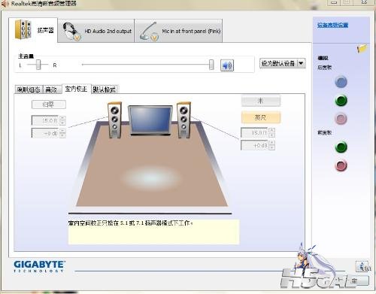Open the device advanced settings link
The image size is (376, 294).
[x=332, y=25]
